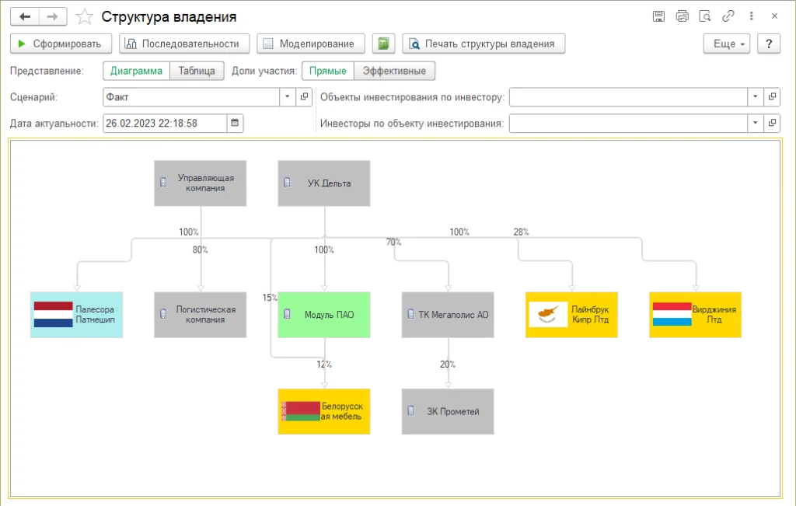The height and width of the screenshot is (506, 796).
Task: Add form to favorites with star
Action: click(84, 17)
